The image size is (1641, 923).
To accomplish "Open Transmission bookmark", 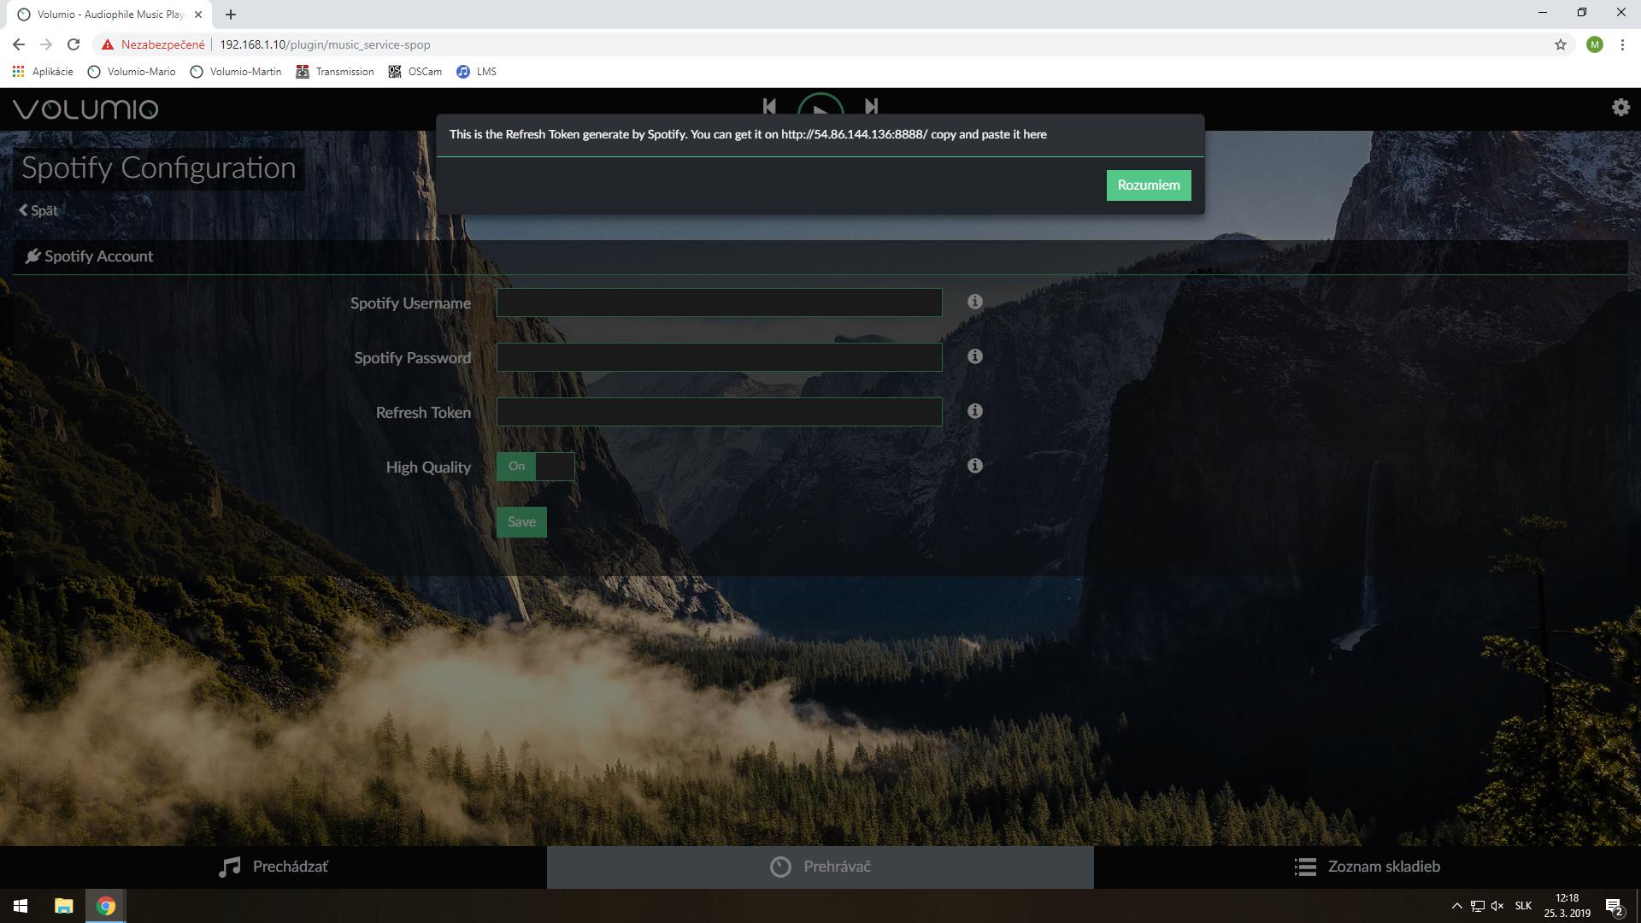I will pos(335,72).
